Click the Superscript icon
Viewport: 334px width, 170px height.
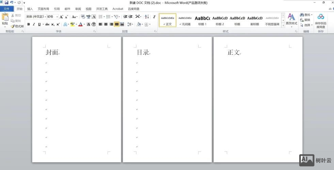(x=58, y=24)
